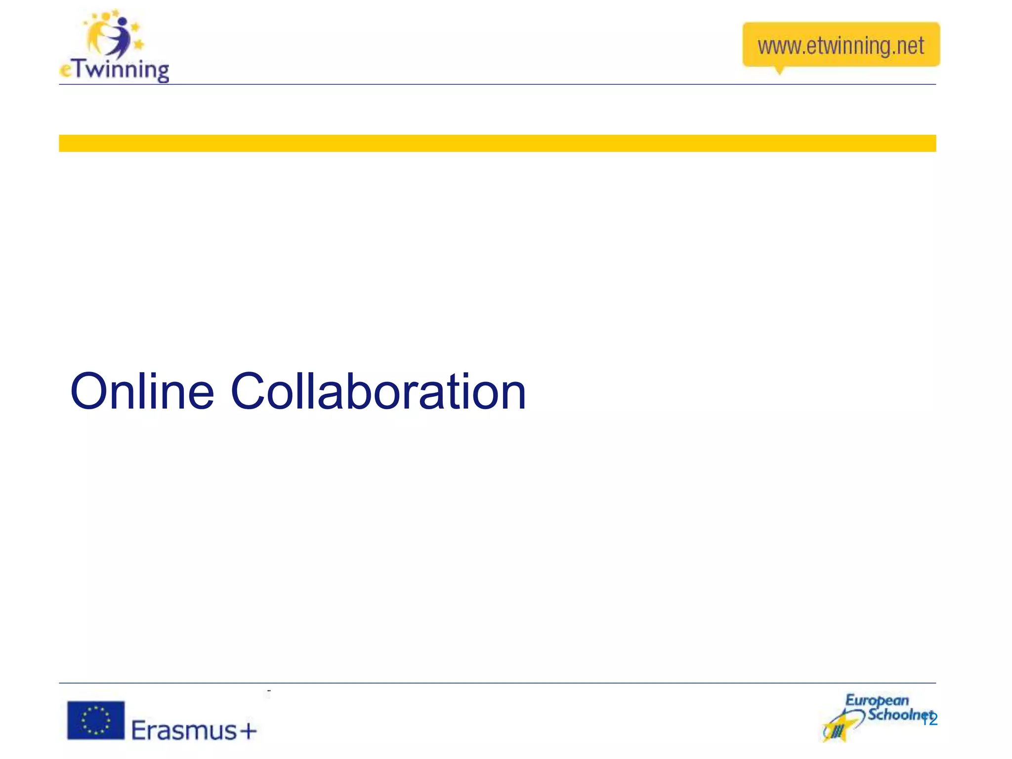Select slide number 12
This screenshot has height=759, width=1012.
(930, 720)
